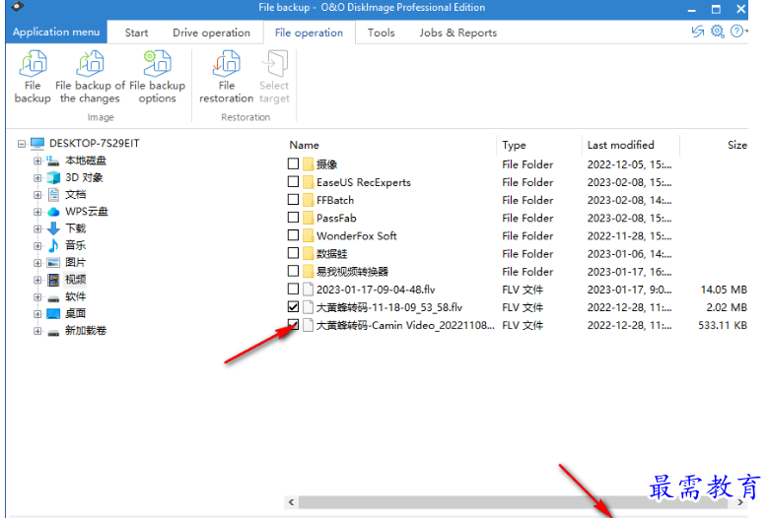Screen dimensions: 769x518
Task: Switch to the Jobs & Reports tab
Action: (x=458, y=32)
